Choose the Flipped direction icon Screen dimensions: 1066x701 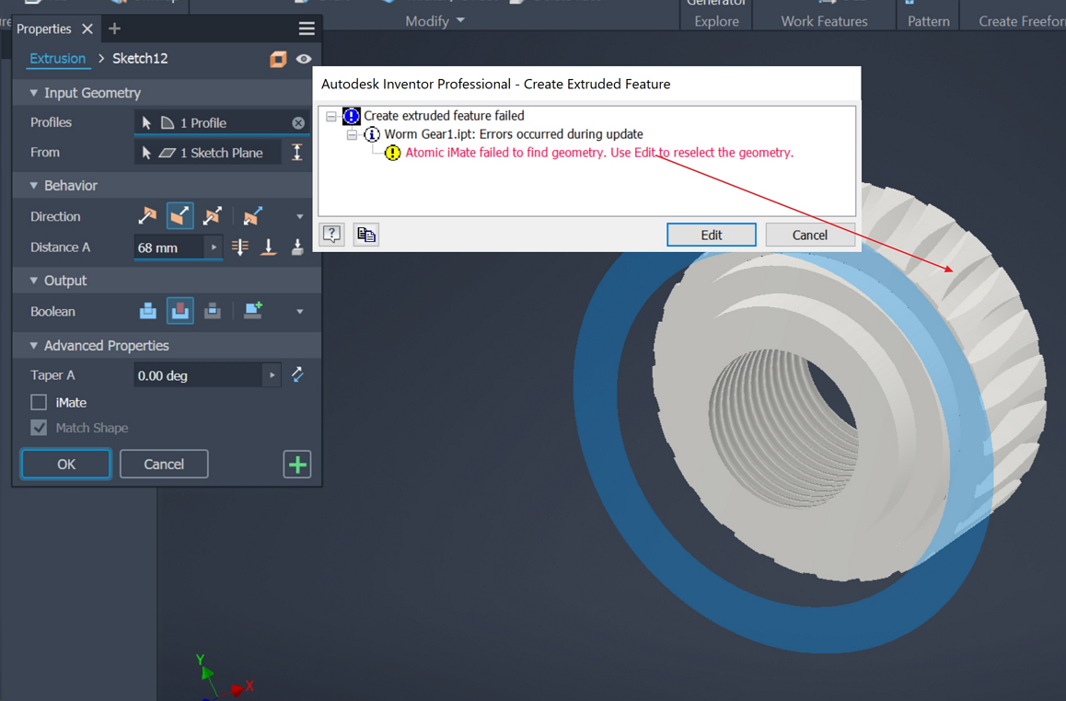click(x=180, y=216)
